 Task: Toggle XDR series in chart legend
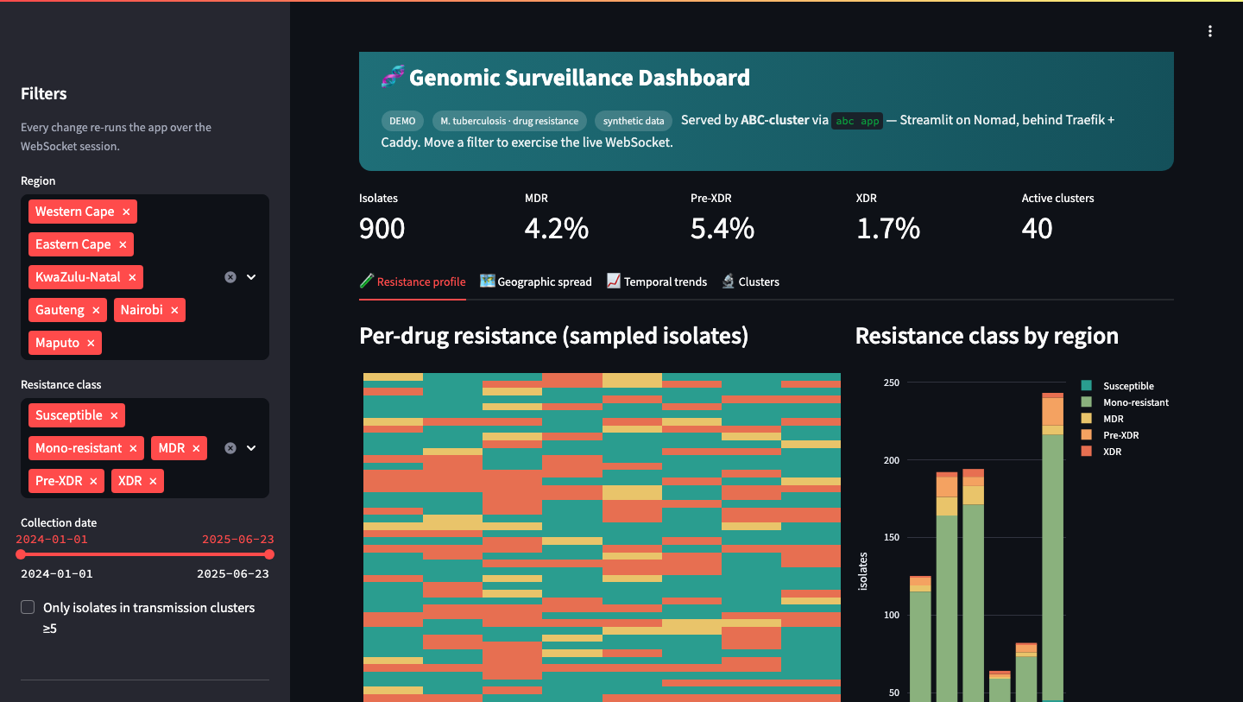pos(1101,452)
